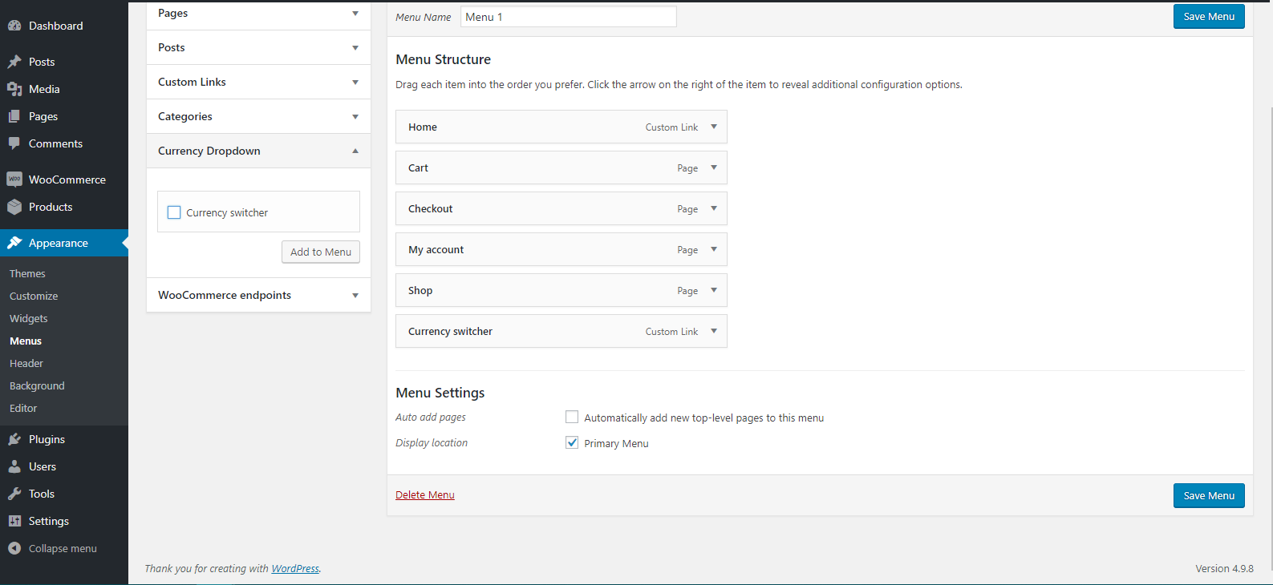
Task: Uncheck the Primary Menu display location
Action: pyautogui.click(x=572, y=442)
